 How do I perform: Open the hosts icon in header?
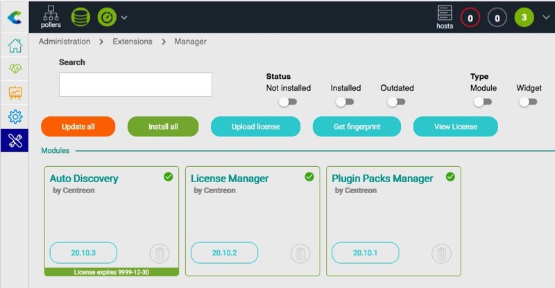coord(445,17)
